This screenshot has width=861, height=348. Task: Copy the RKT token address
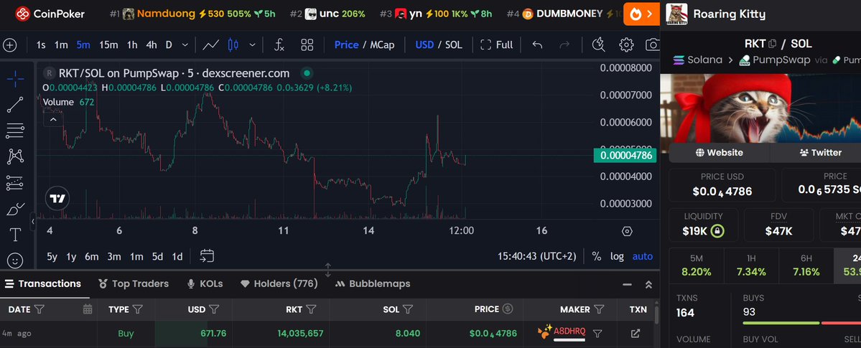click(773, 44)
